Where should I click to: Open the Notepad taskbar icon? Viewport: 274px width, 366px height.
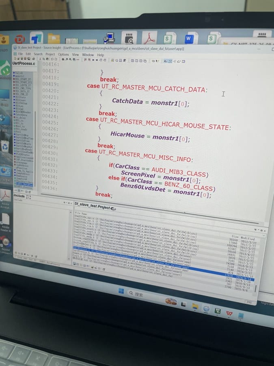coord(241,316)
